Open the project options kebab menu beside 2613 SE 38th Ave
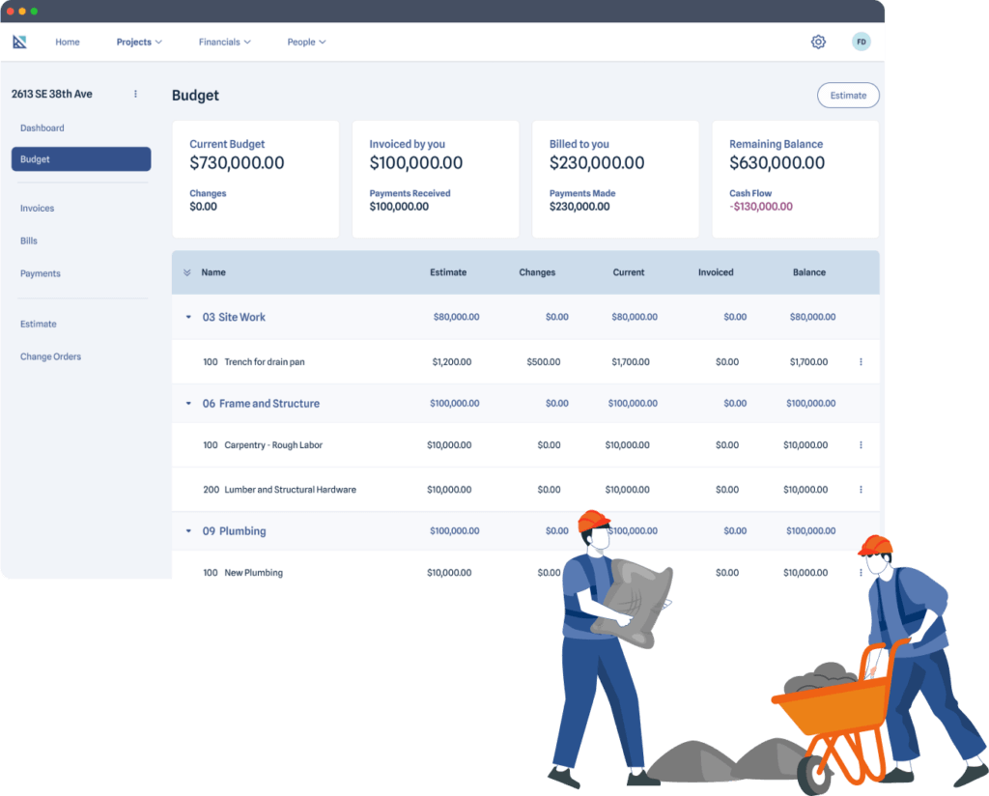The height and width of the screenshot is (796, 989). pyautogui.click(x=135, y=94)
